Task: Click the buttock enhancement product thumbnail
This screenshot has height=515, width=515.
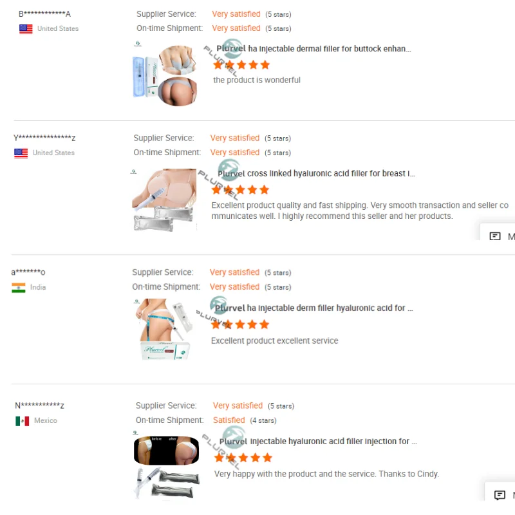Action: click(165, 75)
